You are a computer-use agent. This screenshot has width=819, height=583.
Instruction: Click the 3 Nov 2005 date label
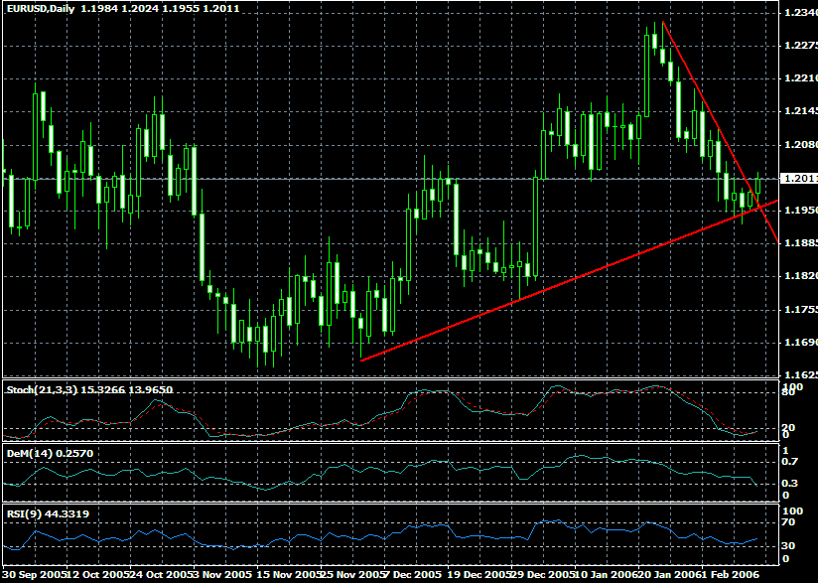(x=221, y=574)
